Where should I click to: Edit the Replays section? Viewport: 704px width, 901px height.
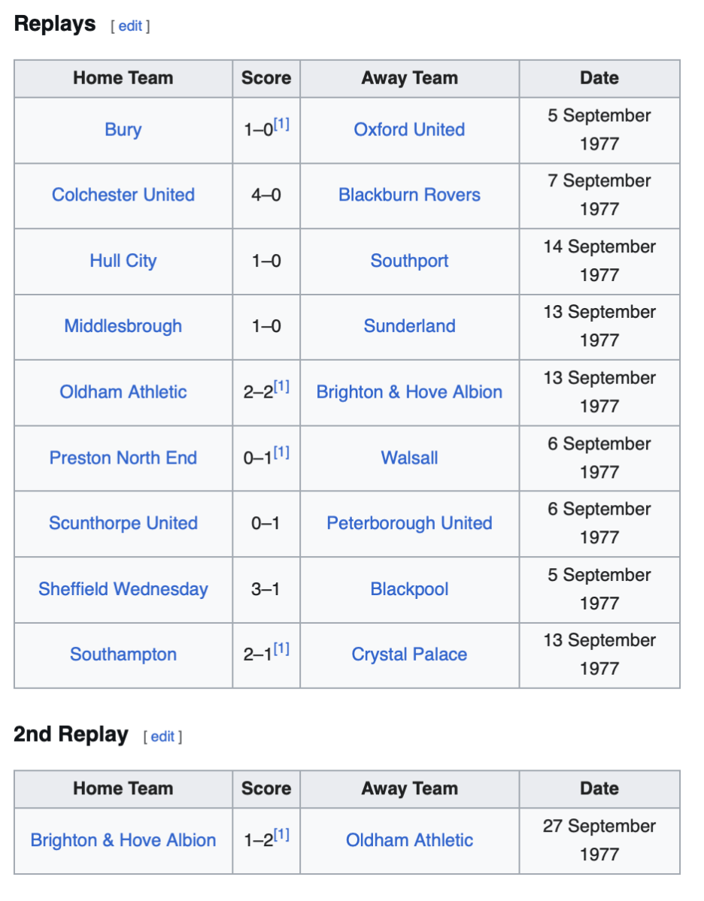pos(130,26)
